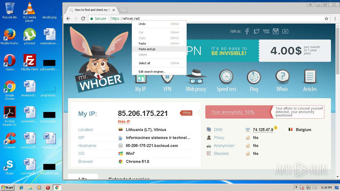Open the Speed test gauge icon

pyautogui.click(x=226, y=77)
